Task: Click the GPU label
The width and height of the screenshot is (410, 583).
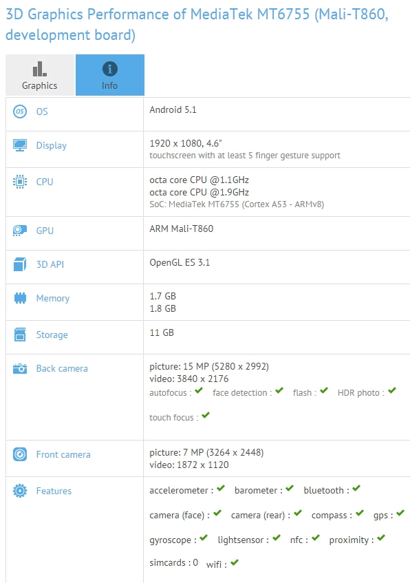Action: [x=45, y=231]
